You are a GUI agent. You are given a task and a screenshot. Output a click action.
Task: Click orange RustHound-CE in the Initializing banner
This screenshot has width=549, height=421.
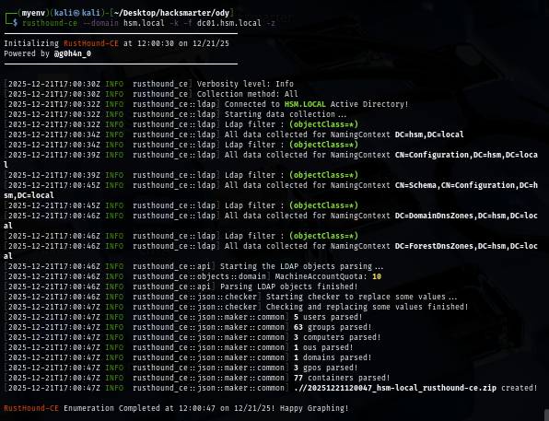tap(91, 44)
